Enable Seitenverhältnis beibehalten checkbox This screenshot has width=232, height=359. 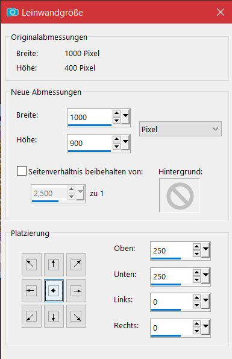[22, 171]
